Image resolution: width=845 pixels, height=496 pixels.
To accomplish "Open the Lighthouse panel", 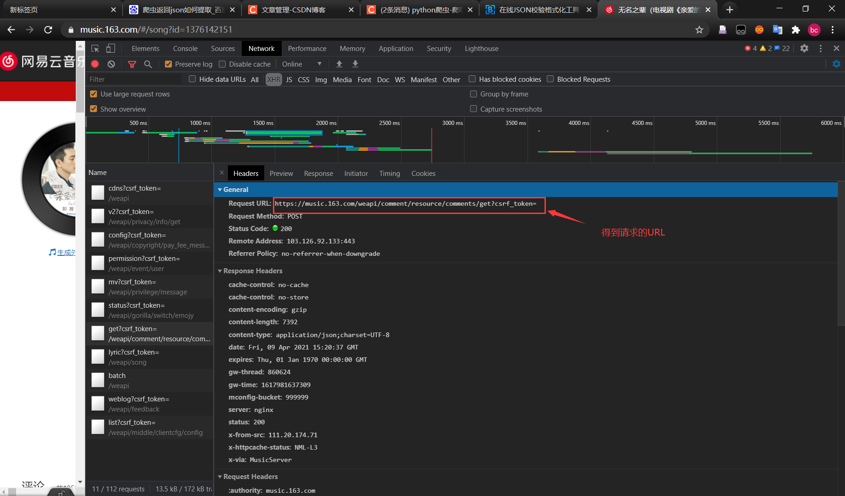I will pyautogui.click(x=482, y=48).
